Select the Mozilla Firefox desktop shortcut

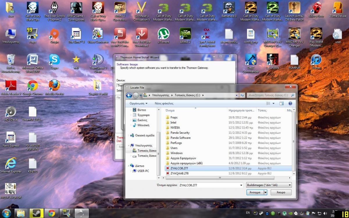pos(54,88)
